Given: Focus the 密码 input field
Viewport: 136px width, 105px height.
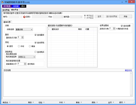Looking at the screenshot, I should 40,17.
